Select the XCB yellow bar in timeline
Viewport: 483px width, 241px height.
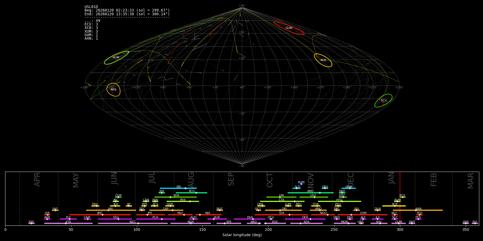pos(394,206)
